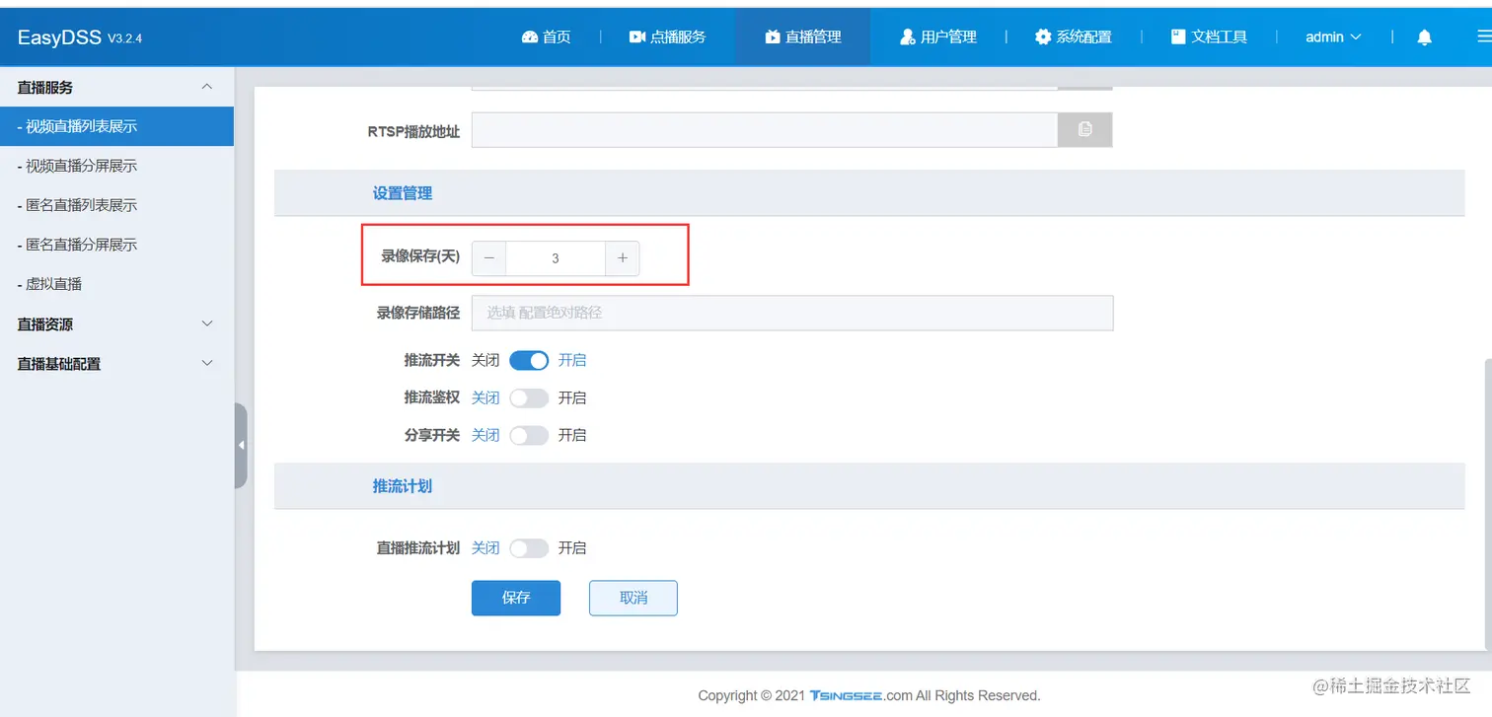Click the 直播管理 TV icon
The image size is (1492, 717).
tap(772, 36)
